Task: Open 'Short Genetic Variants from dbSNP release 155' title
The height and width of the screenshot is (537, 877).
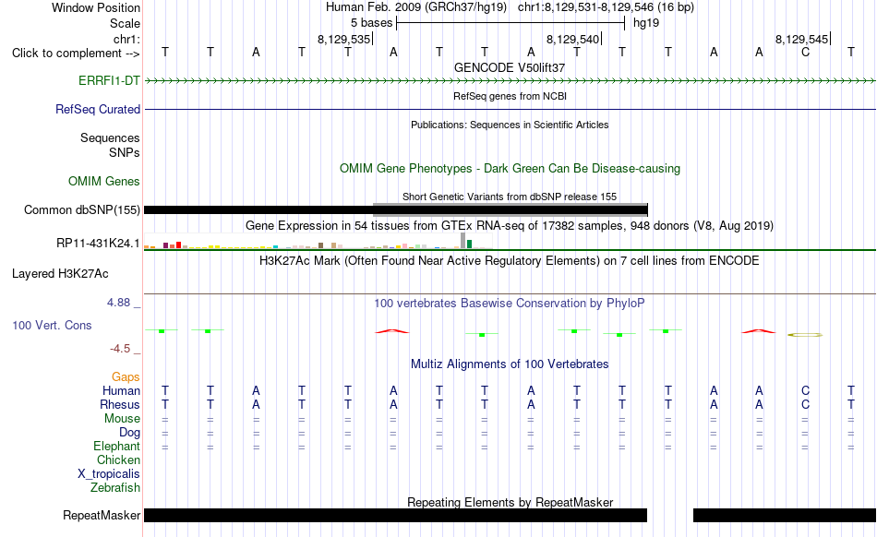Action: 510,197
